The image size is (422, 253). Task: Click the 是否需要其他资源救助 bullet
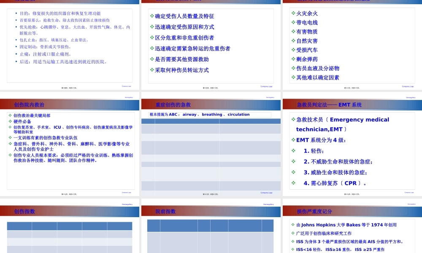181,59
